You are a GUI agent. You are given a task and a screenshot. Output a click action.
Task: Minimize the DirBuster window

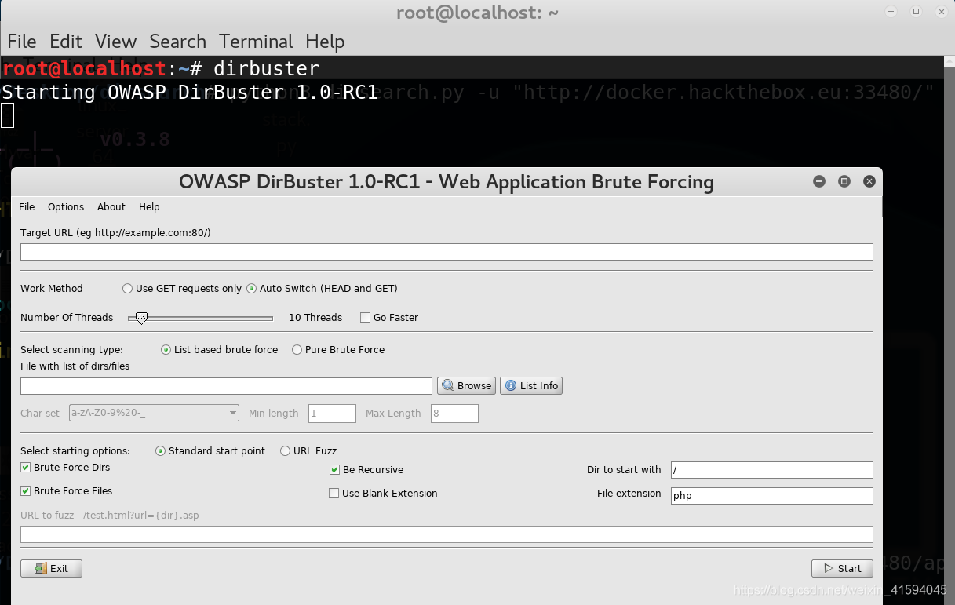819,181
